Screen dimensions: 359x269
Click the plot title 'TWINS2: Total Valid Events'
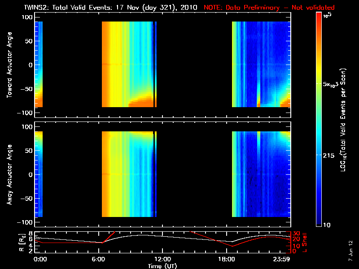click(x=68, y=8)
